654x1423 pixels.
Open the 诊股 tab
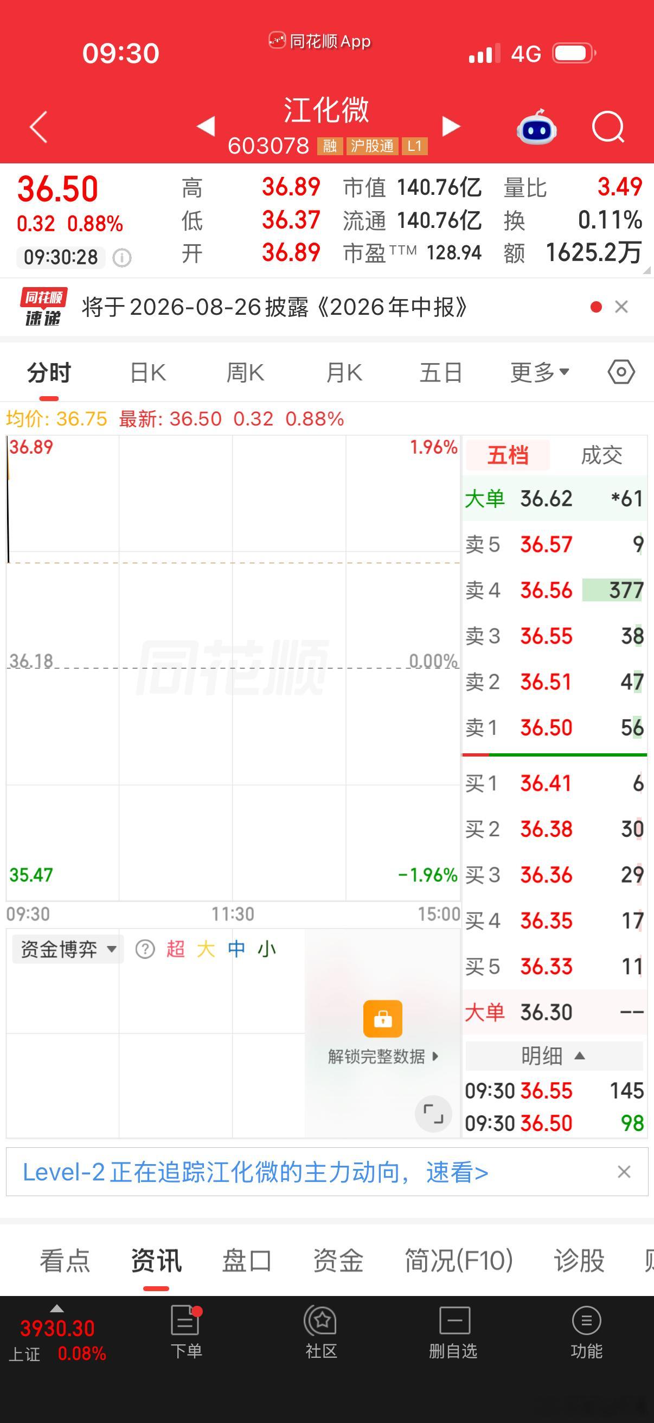pos(579,1261)
